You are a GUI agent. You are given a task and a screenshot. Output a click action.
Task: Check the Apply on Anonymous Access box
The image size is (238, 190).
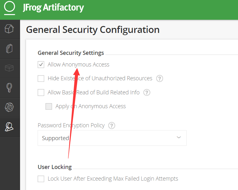point(49,106)
